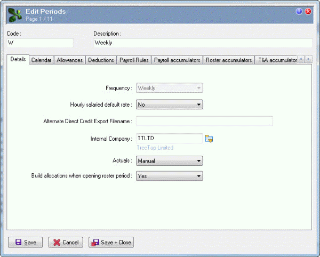
Task: Browse Internal Company with folder lookup icon
Action: (209, 139)
